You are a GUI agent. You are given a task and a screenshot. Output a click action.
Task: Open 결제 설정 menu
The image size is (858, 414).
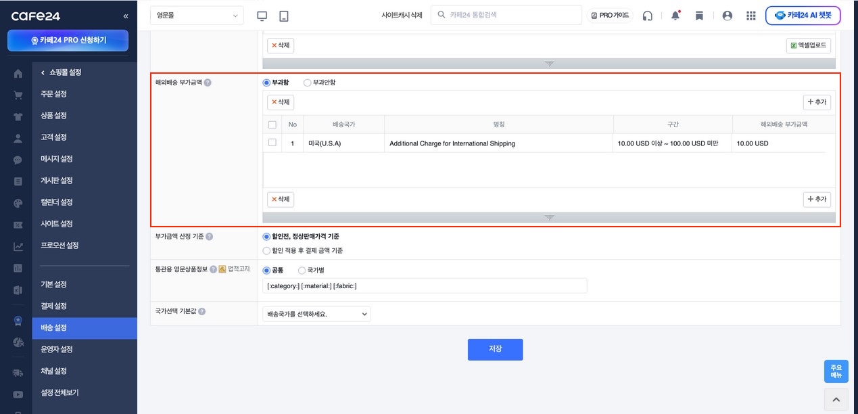pos(54,306)
